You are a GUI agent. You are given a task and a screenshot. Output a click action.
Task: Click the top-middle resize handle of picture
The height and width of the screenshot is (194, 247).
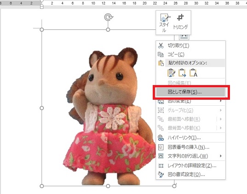coord(108,29)
